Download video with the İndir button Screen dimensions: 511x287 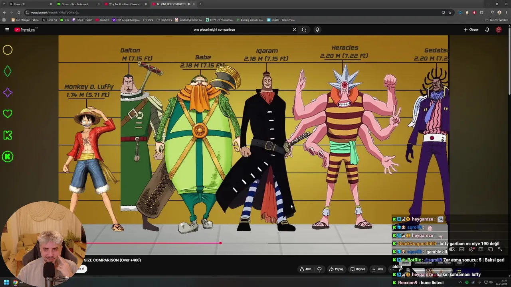[x=377, y=269]
